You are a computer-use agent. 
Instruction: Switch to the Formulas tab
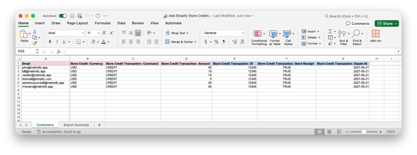103,23
